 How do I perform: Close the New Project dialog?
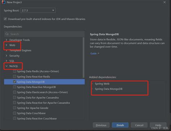pyautogui.click(x=165, y=2)
